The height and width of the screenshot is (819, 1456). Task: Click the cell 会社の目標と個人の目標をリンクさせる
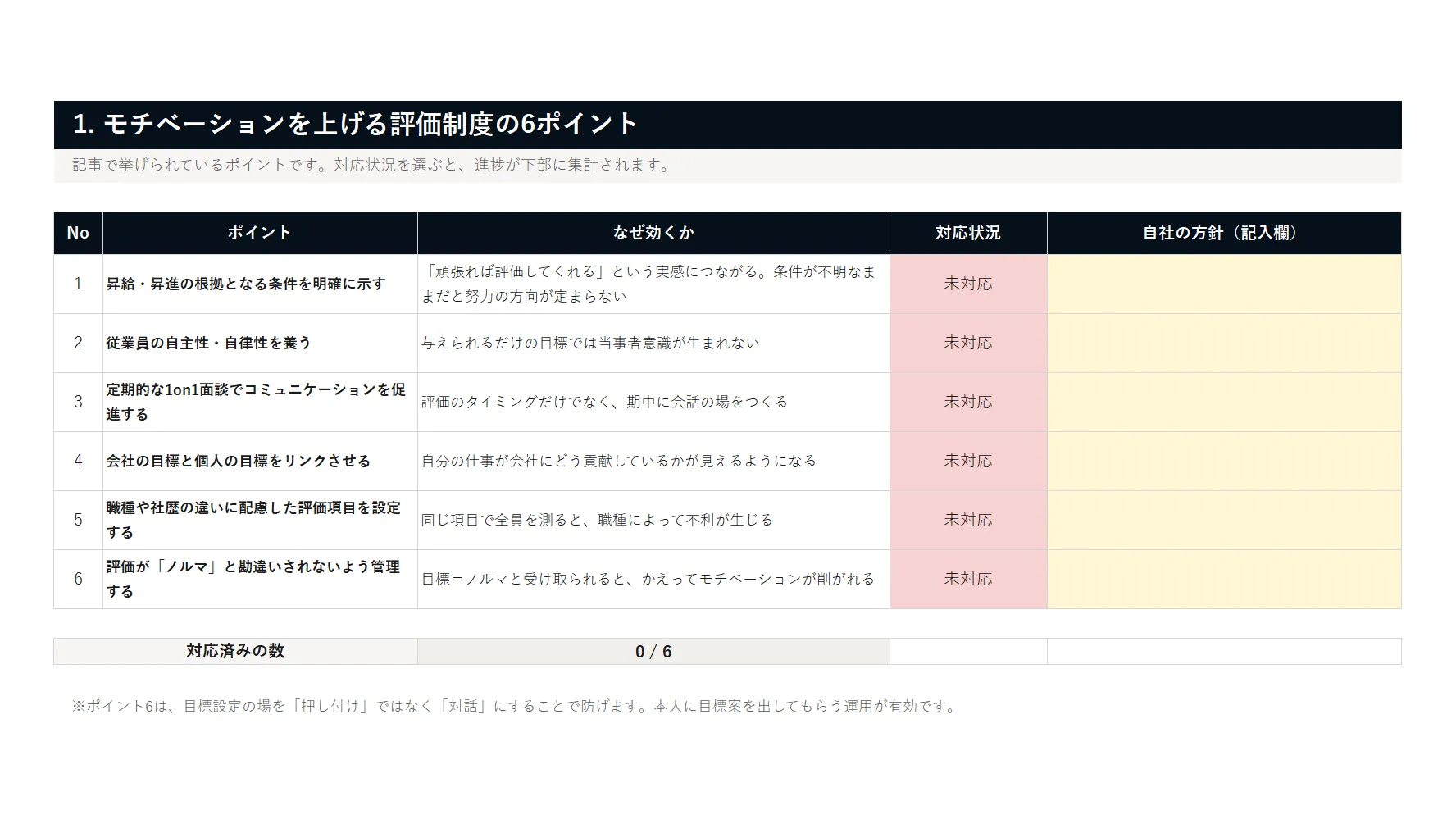pyautogui.click(x=260, y=461)
